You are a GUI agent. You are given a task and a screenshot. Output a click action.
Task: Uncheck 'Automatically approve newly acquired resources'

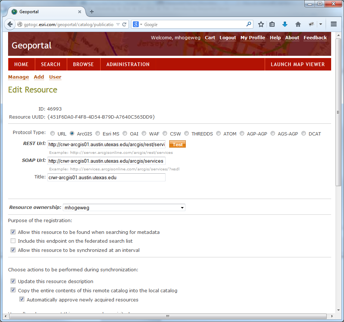[x=22, y=299]
